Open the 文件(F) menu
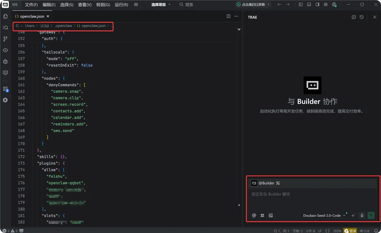 click(x=31, y=5)
